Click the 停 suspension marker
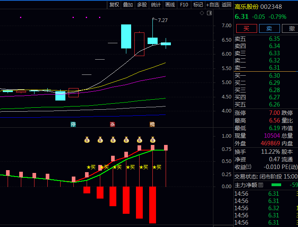 tap(73, 125)
